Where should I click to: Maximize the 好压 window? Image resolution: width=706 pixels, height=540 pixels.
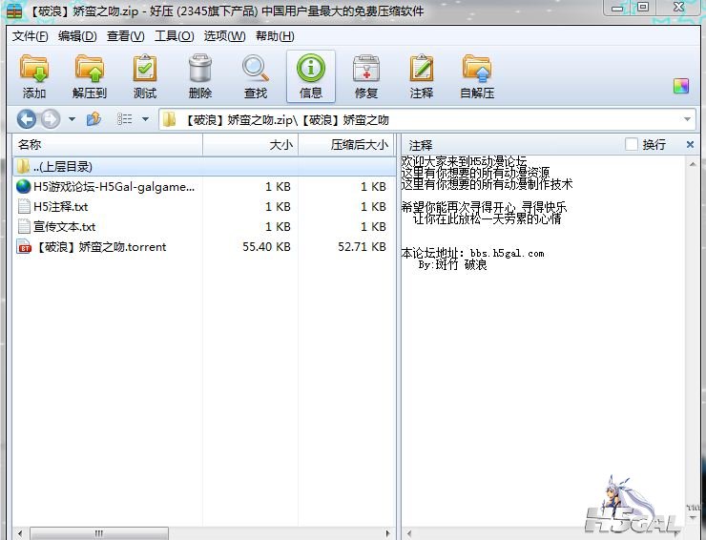pyautogui.click(x=643, y=7)
